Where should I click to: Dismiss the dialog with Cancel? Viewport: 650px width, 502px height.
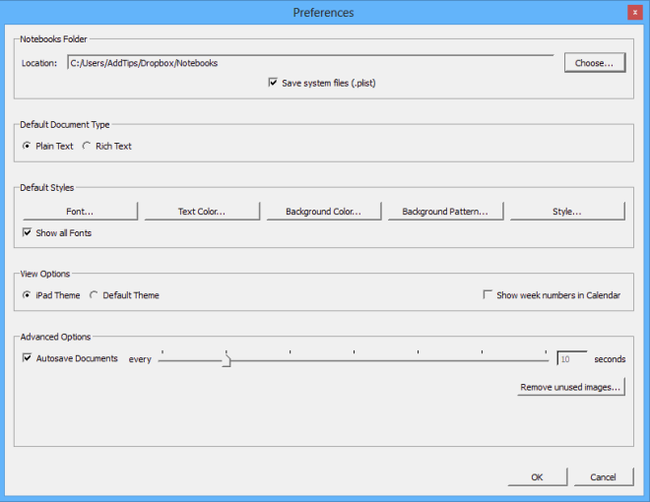(604, 477)
